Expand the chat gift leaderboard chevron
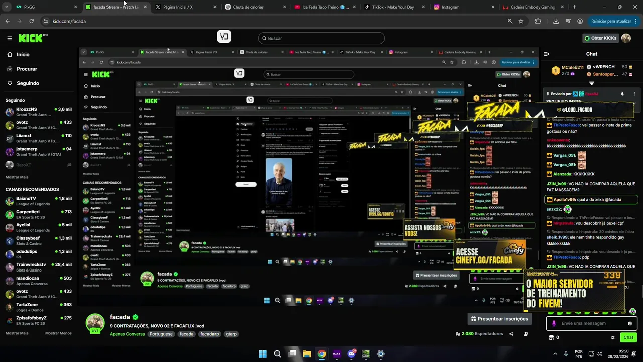This screenshot has height=362, width=643. click(591, 83)
